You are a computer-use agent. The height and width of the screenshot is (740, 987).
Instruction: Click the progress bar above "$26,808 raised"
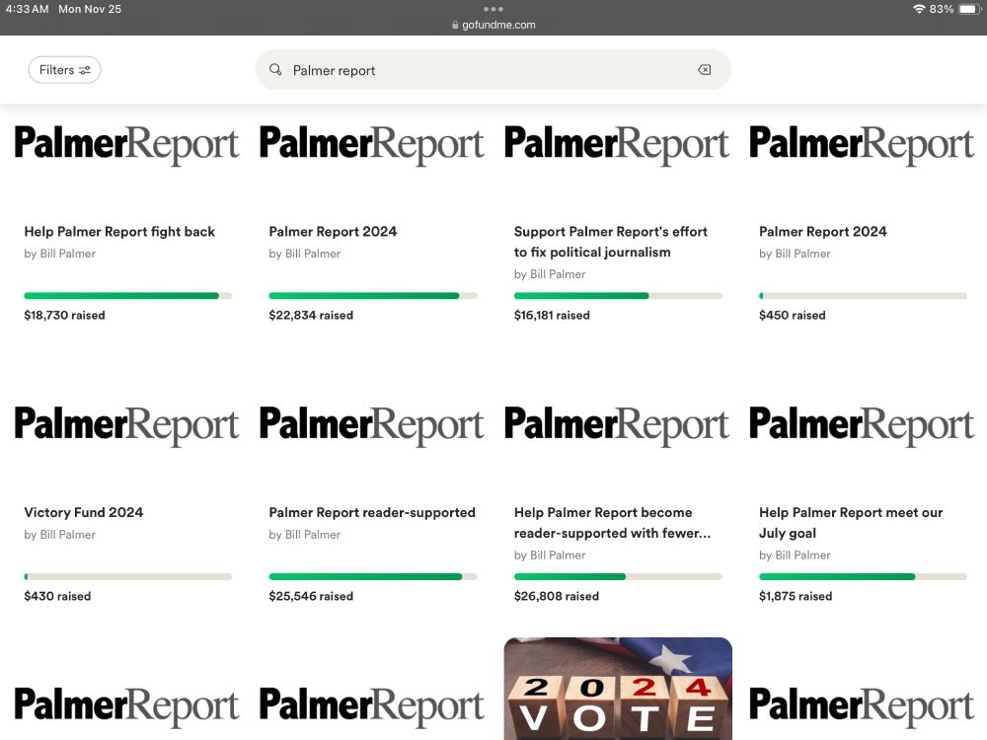(x=618, y=576)
